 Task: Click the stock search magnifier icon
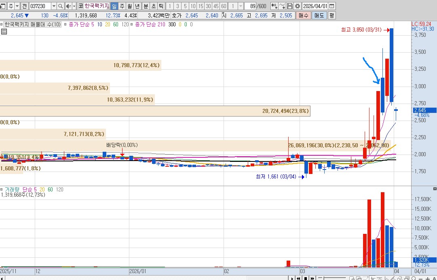(61, 6)
